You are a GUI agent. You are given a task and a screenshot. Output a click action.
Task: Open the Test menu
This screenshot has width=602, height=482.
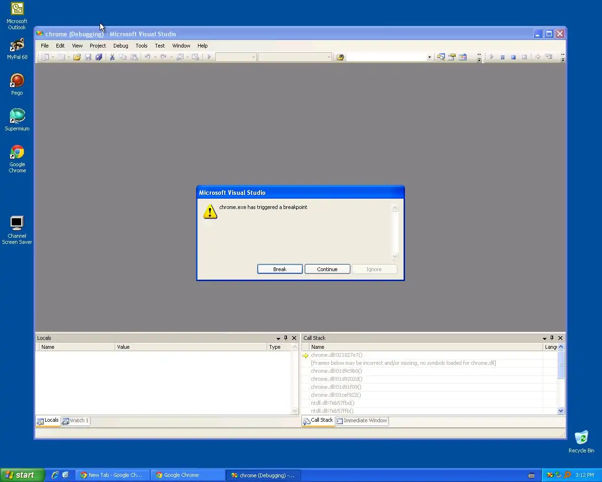tap(160, 46)
